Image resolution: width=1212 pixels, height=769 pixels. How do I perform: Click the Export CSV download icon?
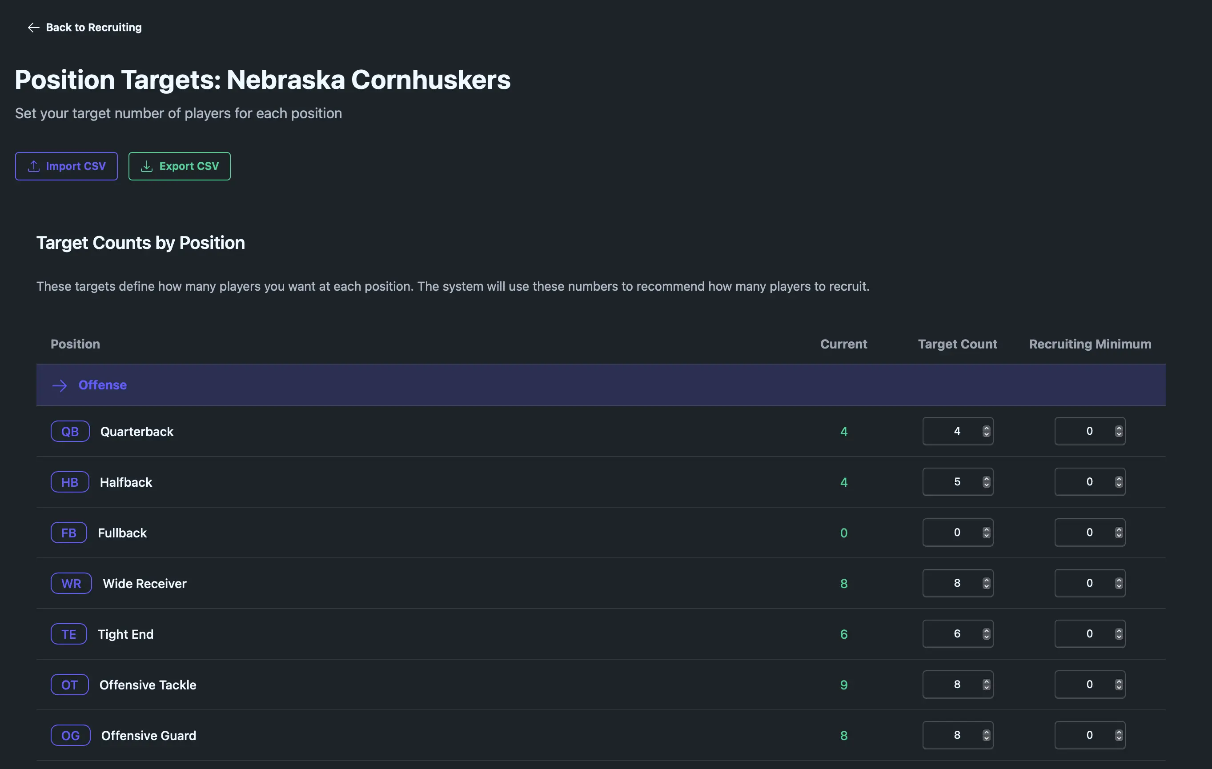pos(146,166)
